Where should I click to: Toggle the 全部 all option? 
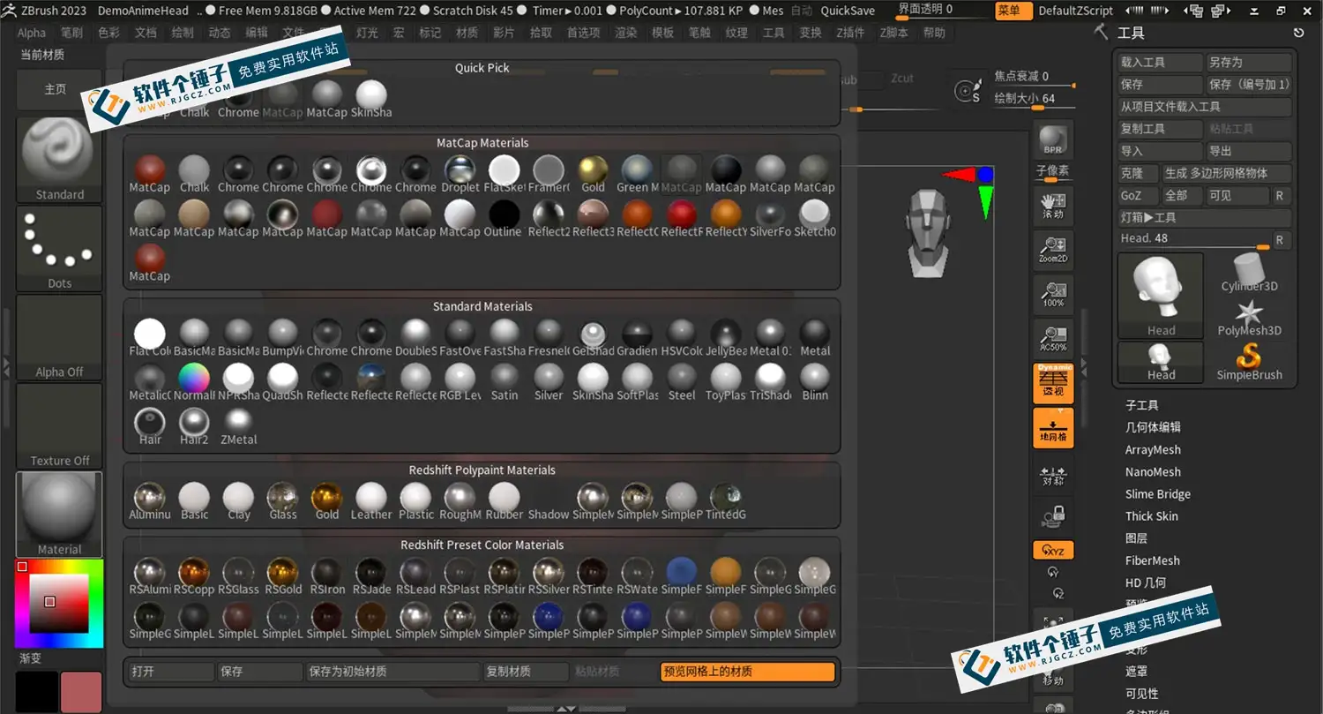(x=1183, y=195)
